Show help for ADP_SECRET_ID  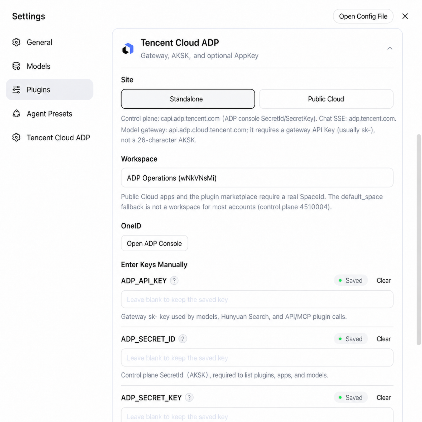pyautogui.click(x=183, y=339)
